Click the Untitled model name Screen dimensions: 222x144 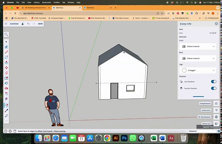click(14, 24)
